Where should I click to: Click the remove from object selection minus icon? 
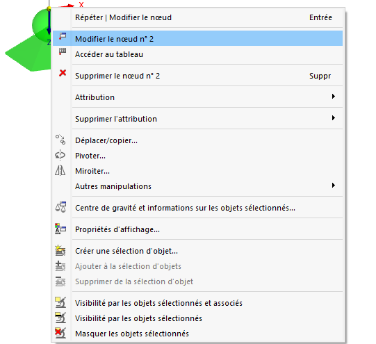point(60,281)
